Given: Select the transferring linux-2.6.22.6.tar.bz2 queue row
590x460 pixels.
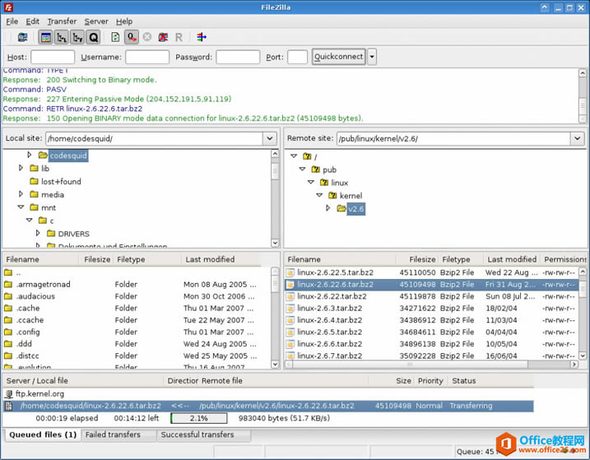Looking at the screenshot, I should coord(268,406).
